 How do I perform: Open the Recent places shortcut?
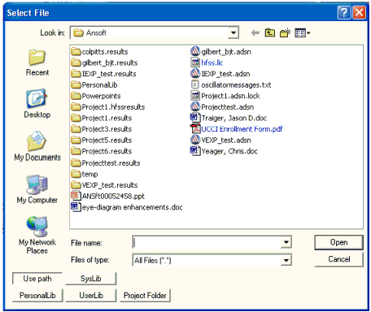[37, 63]
